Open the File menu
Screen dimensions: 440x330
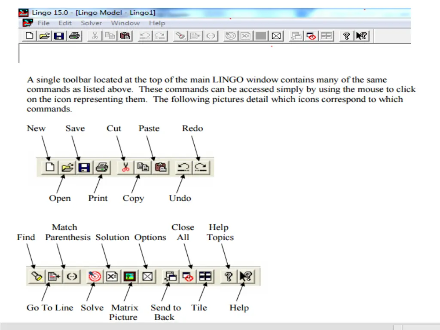point(43,23)
